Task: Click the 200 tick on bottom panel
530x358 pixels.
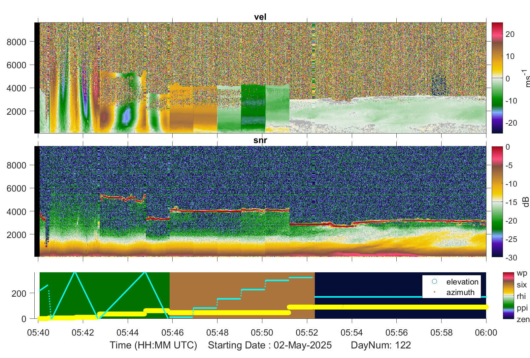Action: click(x=19, y=293)
